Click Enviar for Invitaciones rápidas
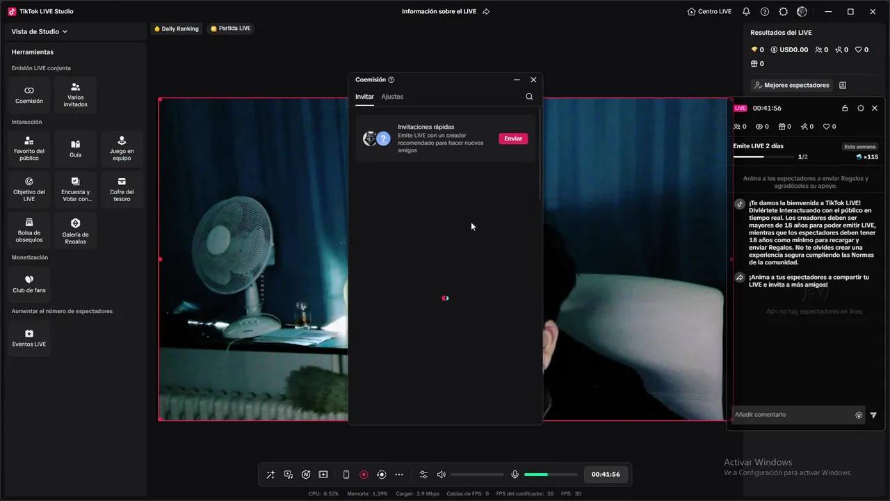 coord(513,138)
